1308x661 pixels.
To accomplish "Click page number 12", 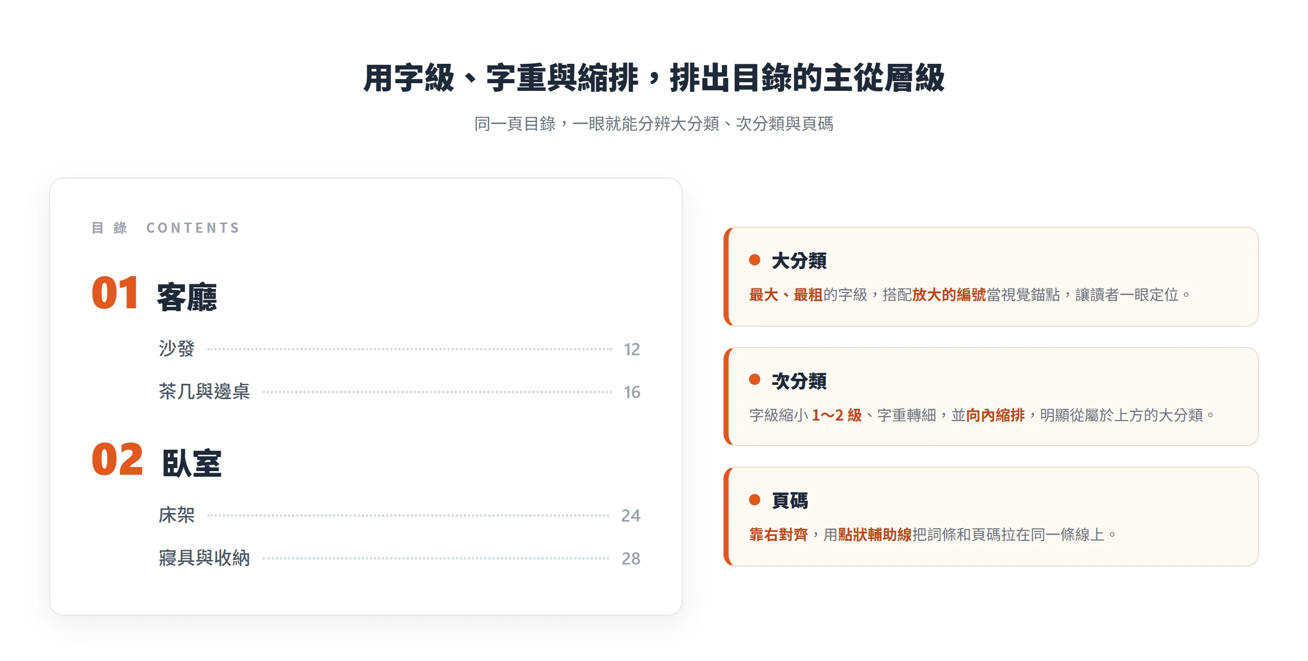I will (632, 350).
